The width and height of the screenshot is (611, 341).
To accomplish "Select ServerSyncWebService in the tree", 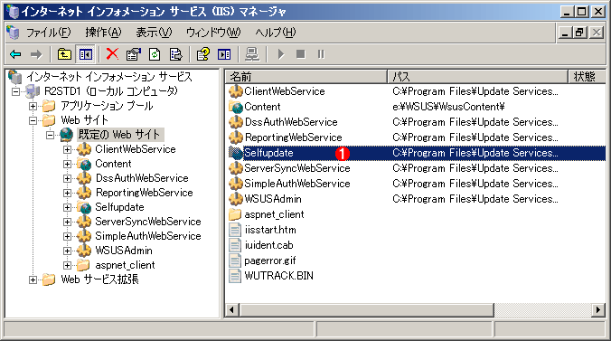I will (148, 222).
